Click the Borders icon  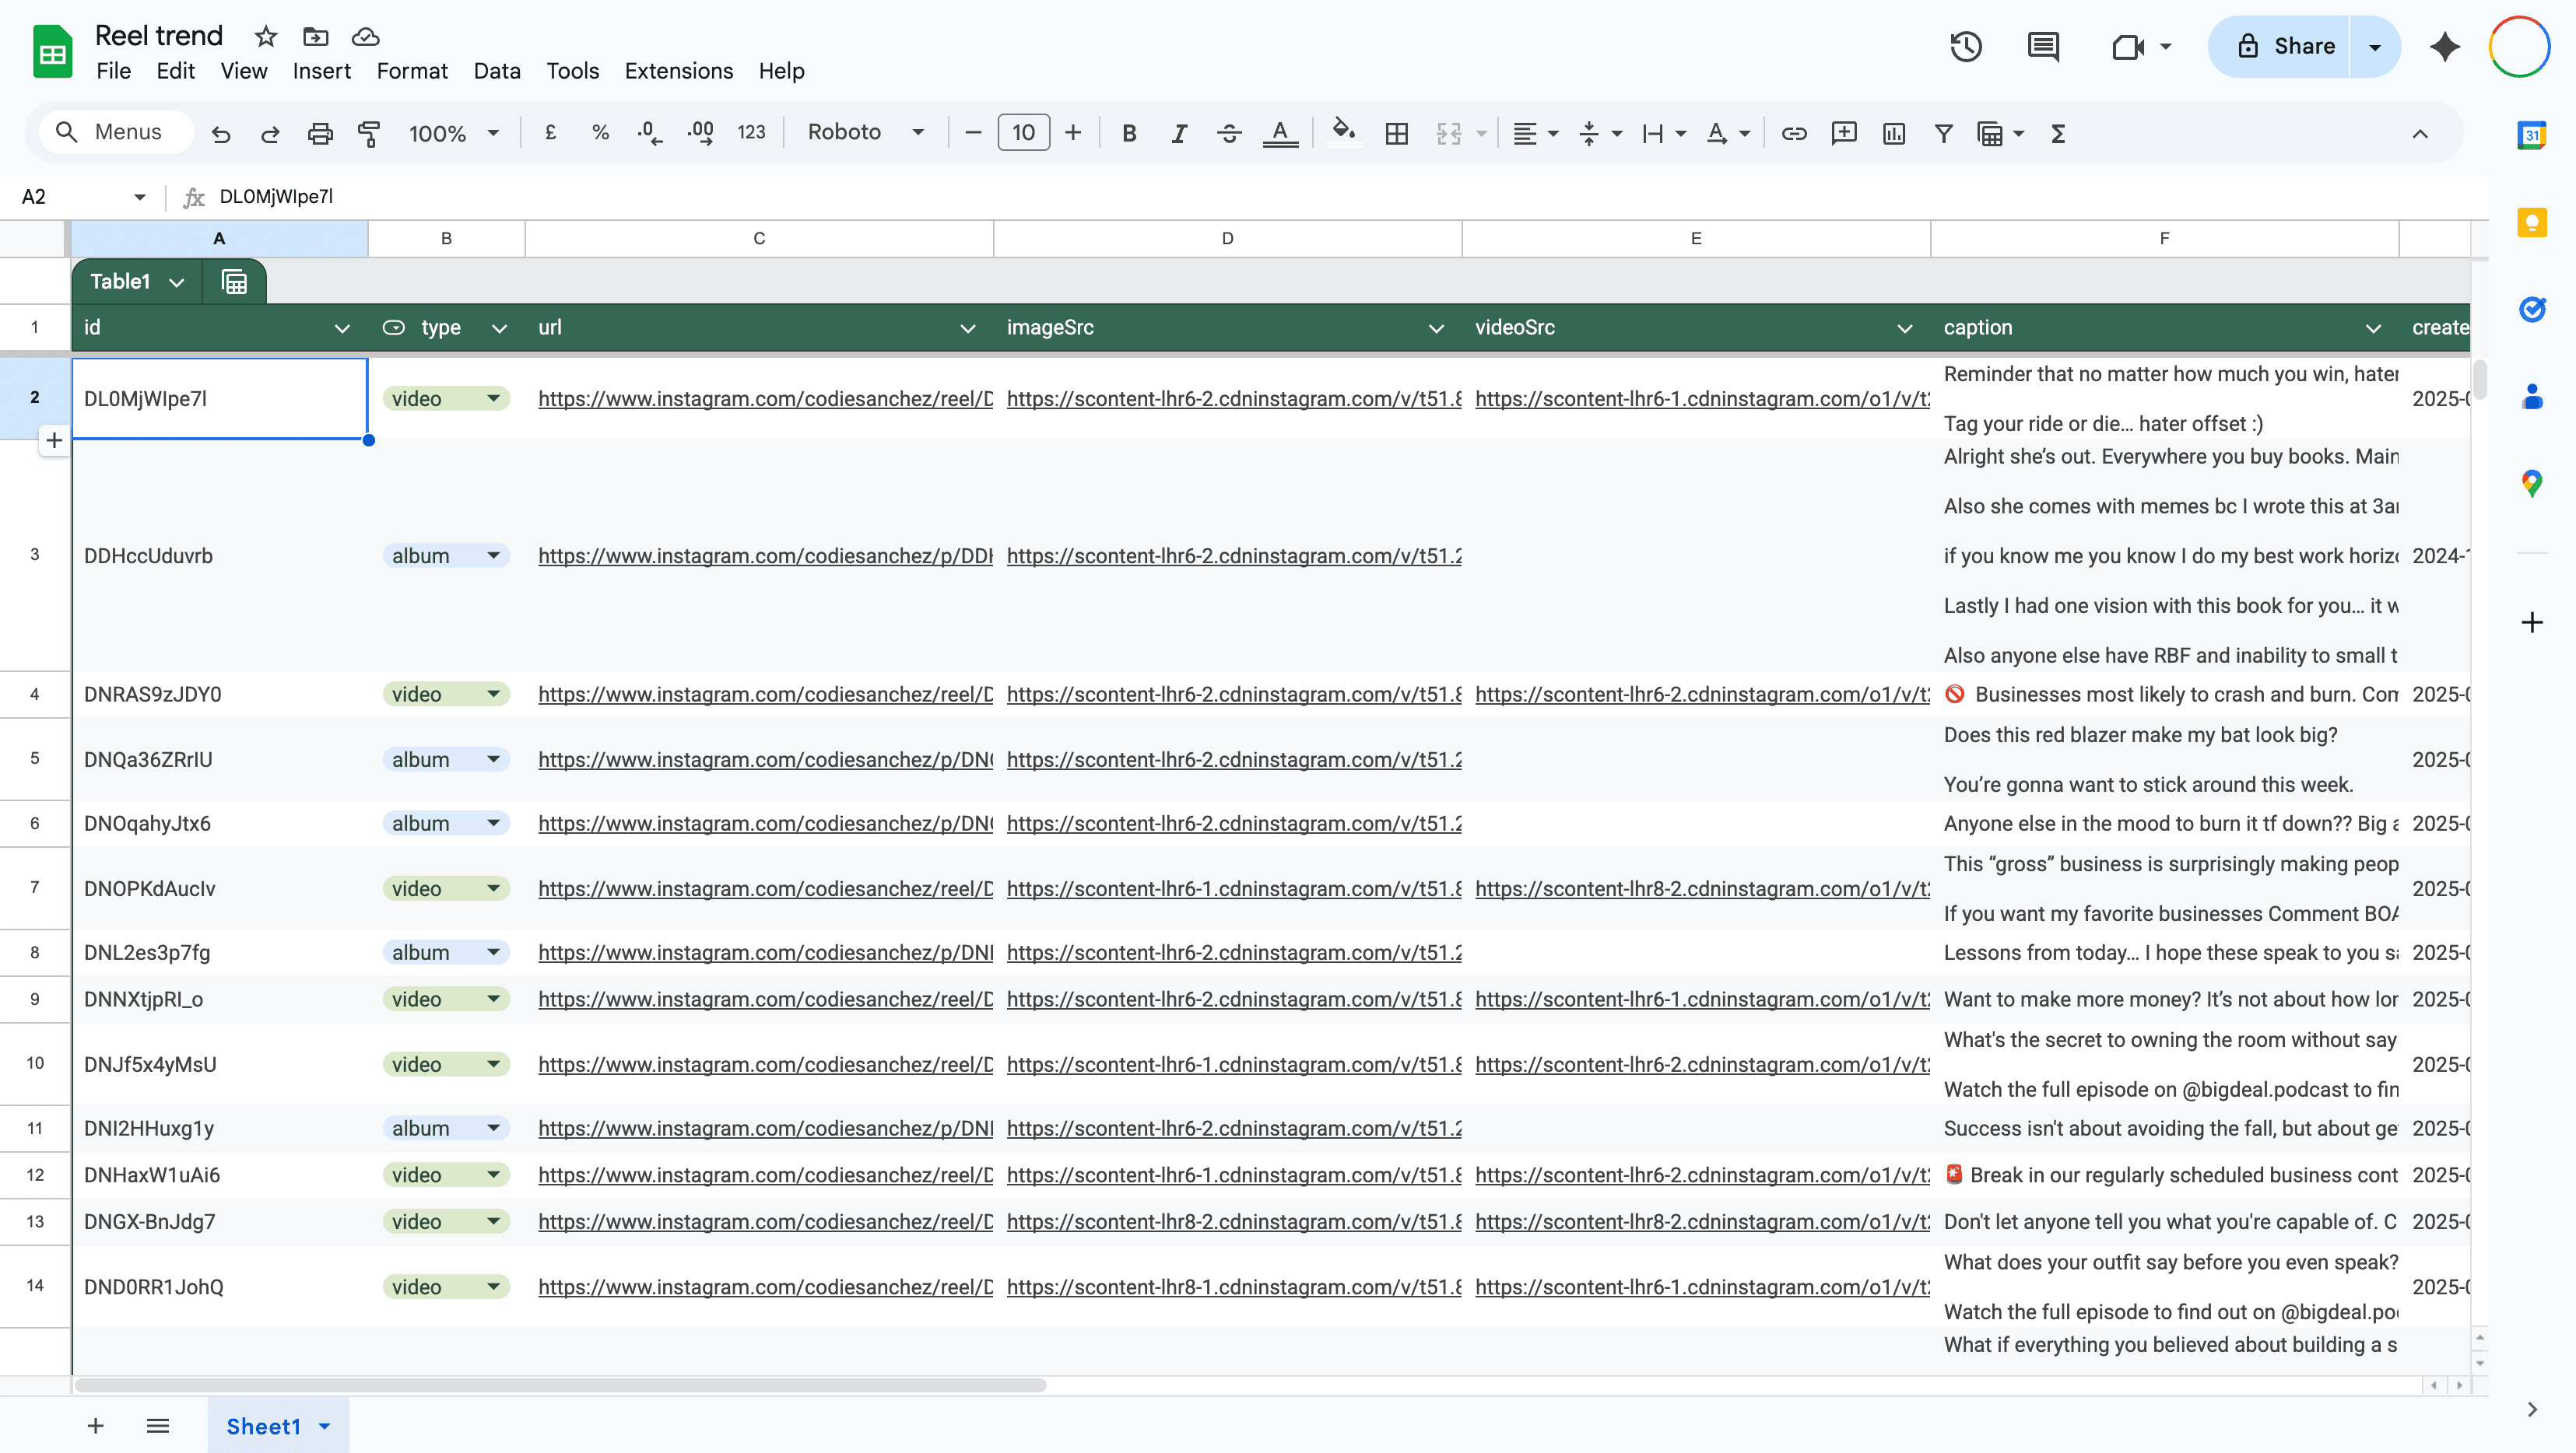[1397, 133]
